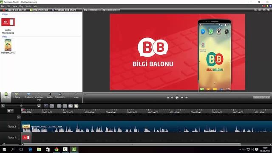Open Google Chrome from taskbar
Screen dimensions: 272x153
coord(57,149)
